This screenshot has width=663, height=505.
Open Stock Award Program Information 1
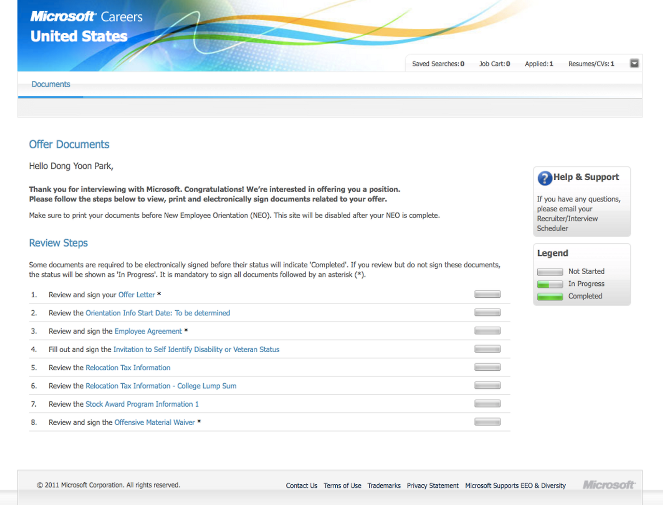coord(142,404)
